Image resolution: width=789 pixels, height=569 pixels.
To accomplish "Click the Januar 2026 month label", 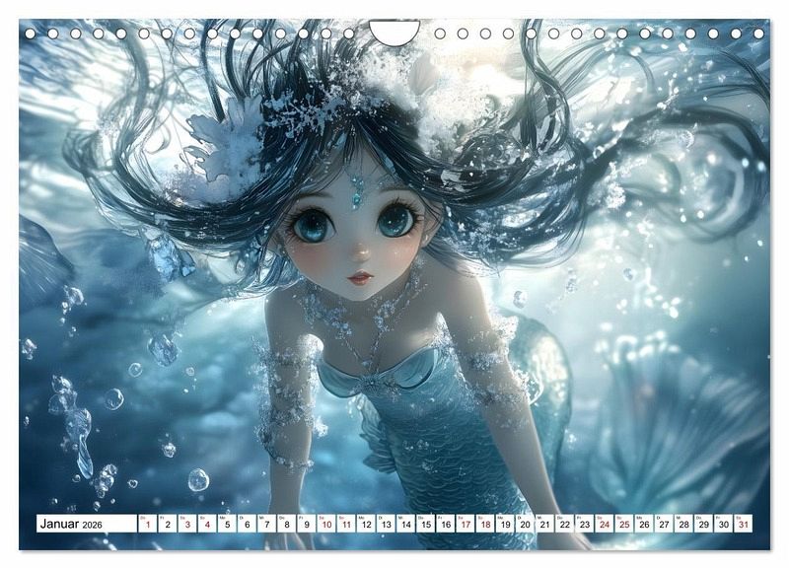I will (x=69, y=525).
